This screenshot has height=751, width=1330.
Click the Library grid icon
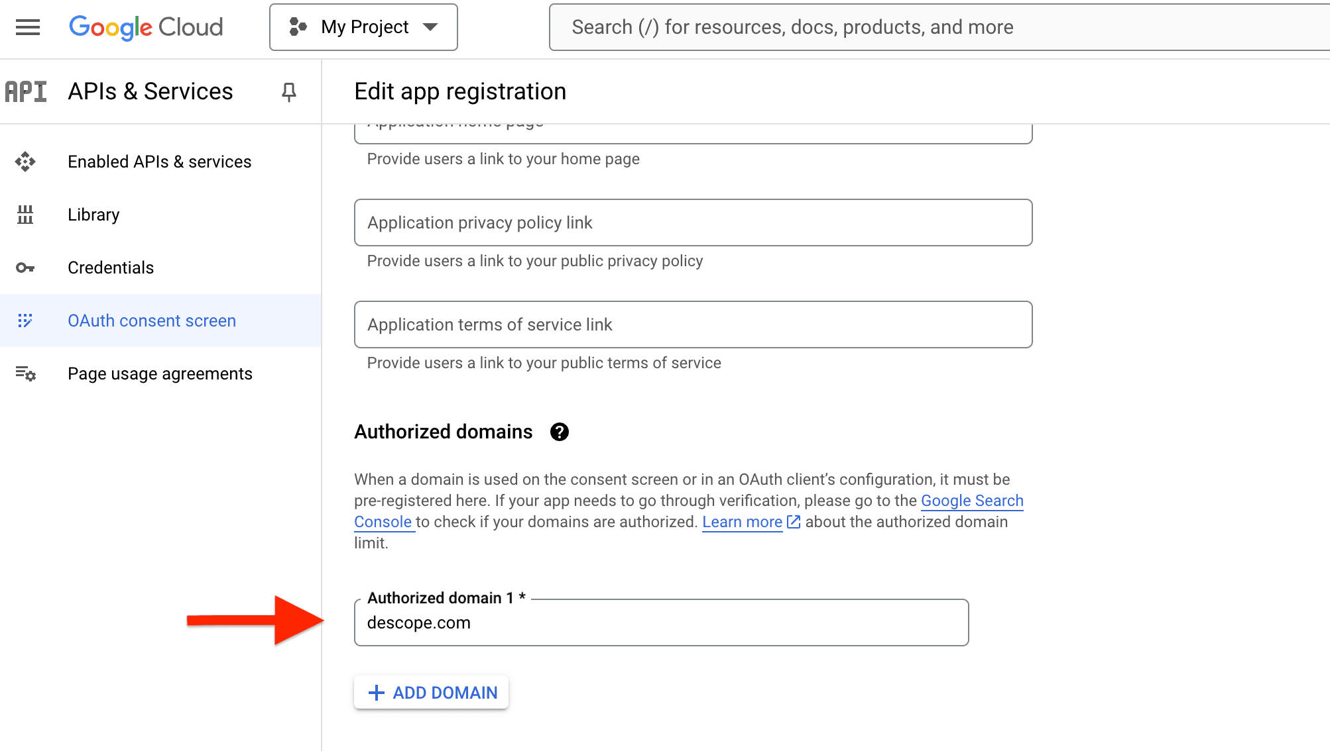coord(25,214)
